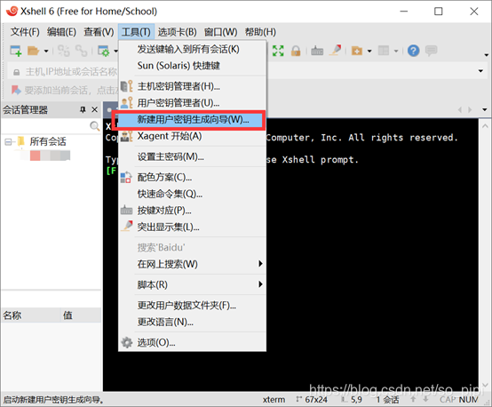This screenshot has width=492, height=407.
Task: Click the Lock screen padlock icon
Action: click(x=296, y=51)
